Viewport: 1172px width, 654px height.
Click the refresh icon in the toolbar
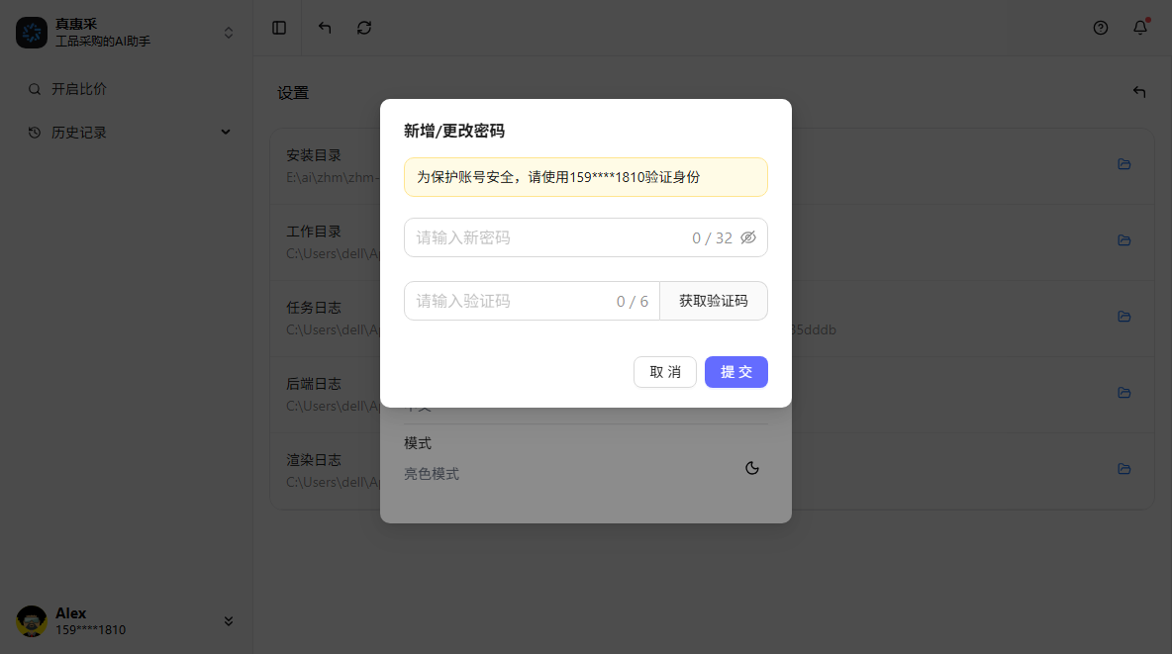(x=364, y=28)
